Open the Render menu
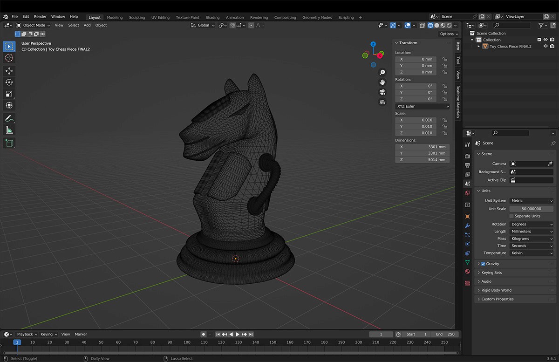The image size is (559, 362). coord(40,17)
